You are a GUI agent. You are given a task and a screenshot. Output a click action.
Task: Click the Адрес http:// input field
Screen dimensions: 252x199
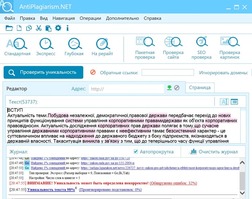(126, 89)
